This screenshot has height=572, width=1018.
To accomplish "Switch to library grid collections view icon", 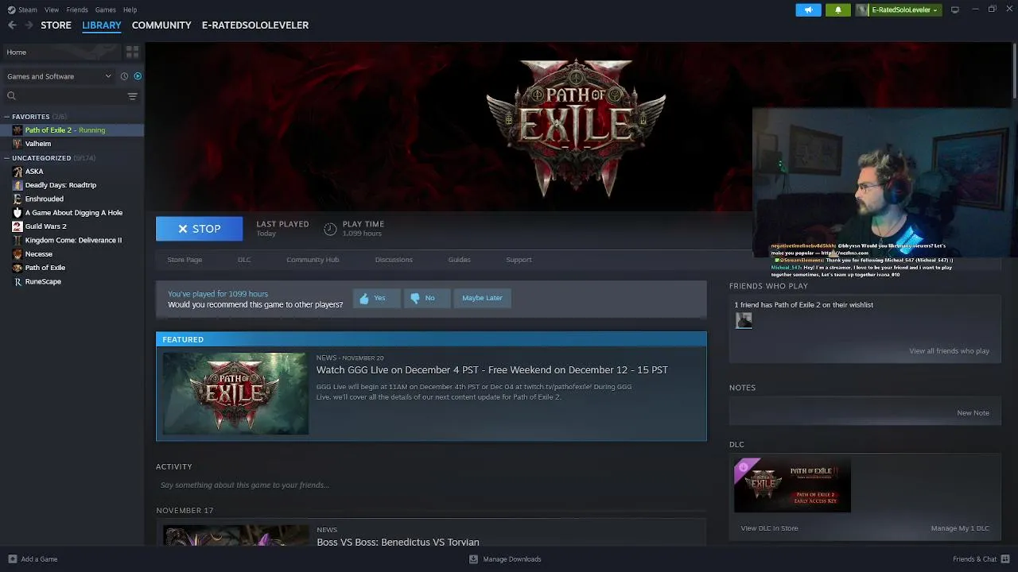I will (x=132, y=52).
